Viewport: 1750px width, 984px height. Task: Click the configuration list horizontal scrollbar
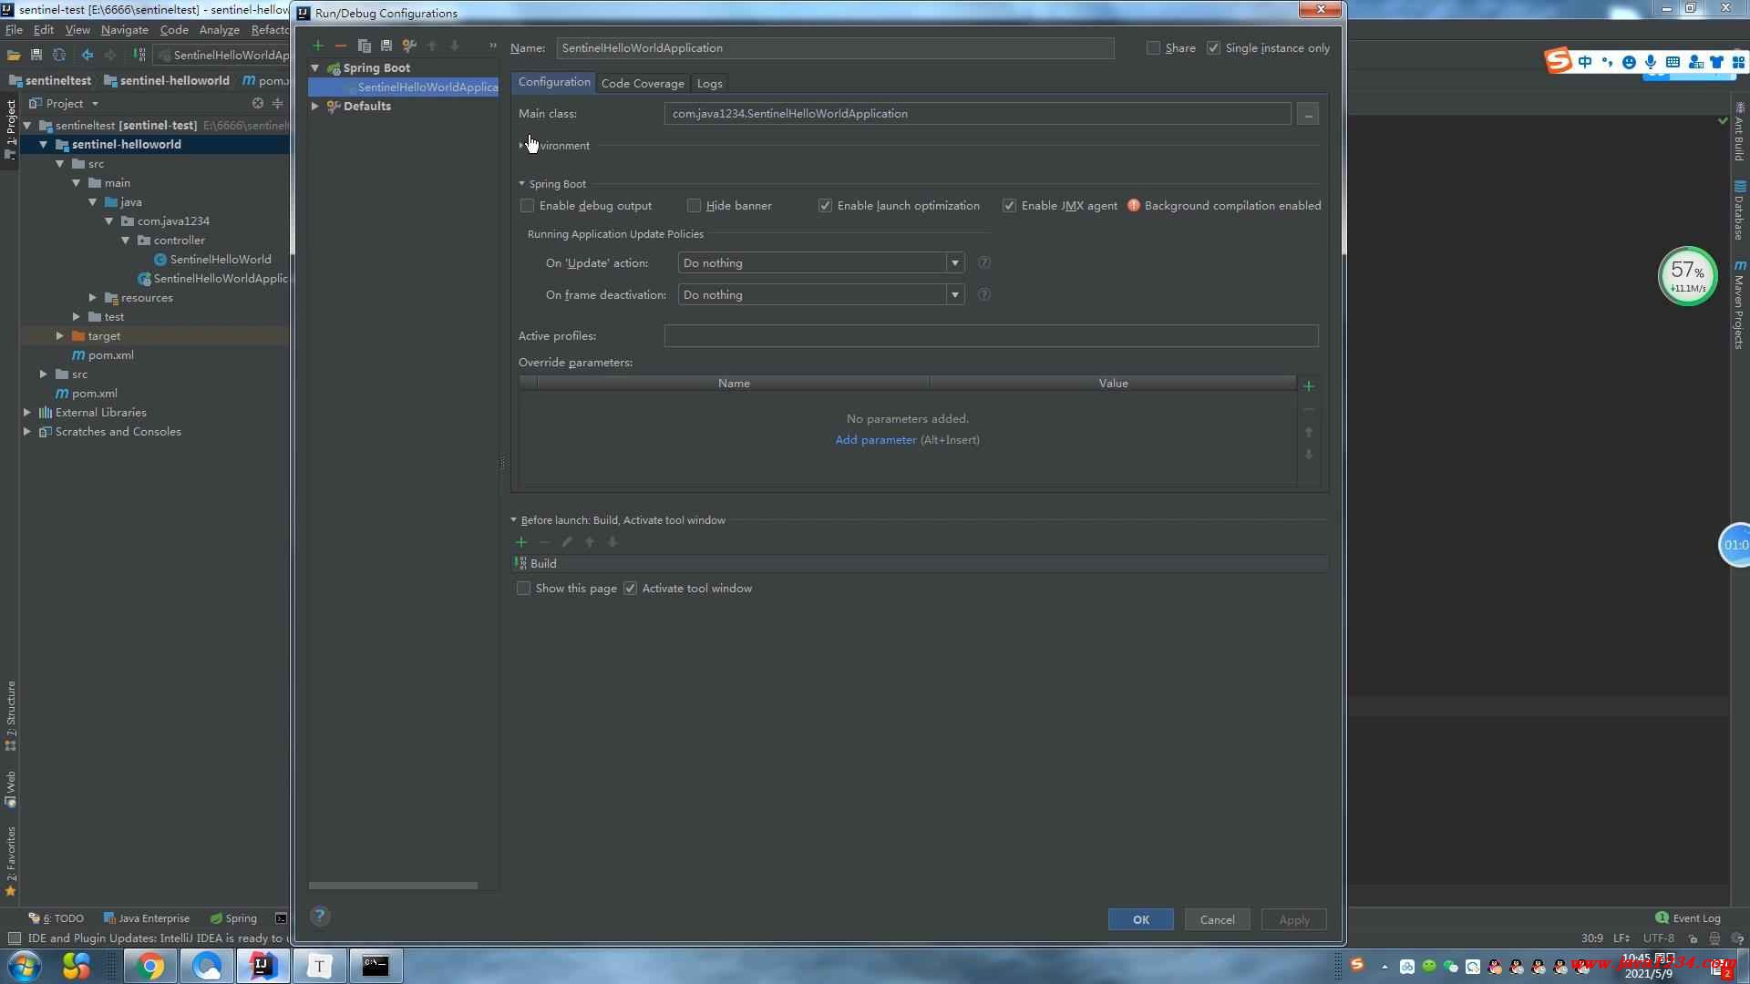(x=393, y=886)
